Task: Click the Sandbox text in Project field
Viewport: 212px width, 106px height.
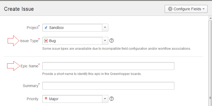Action: pyautogui.click(x=56, y=28)
